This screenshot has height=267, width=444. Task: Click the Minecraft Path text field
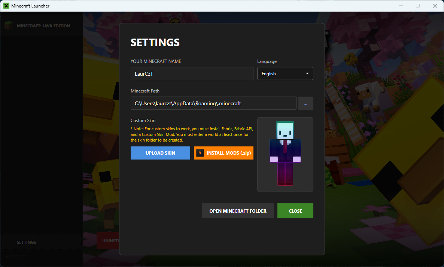(x=213, y=103)
